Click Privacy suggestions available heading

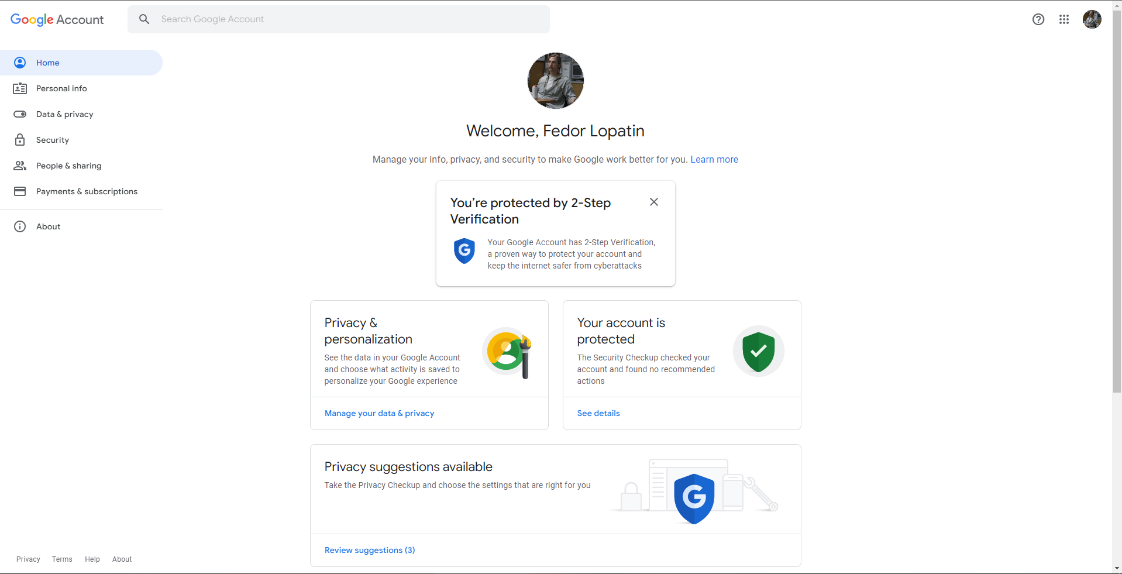click(408, 466)
